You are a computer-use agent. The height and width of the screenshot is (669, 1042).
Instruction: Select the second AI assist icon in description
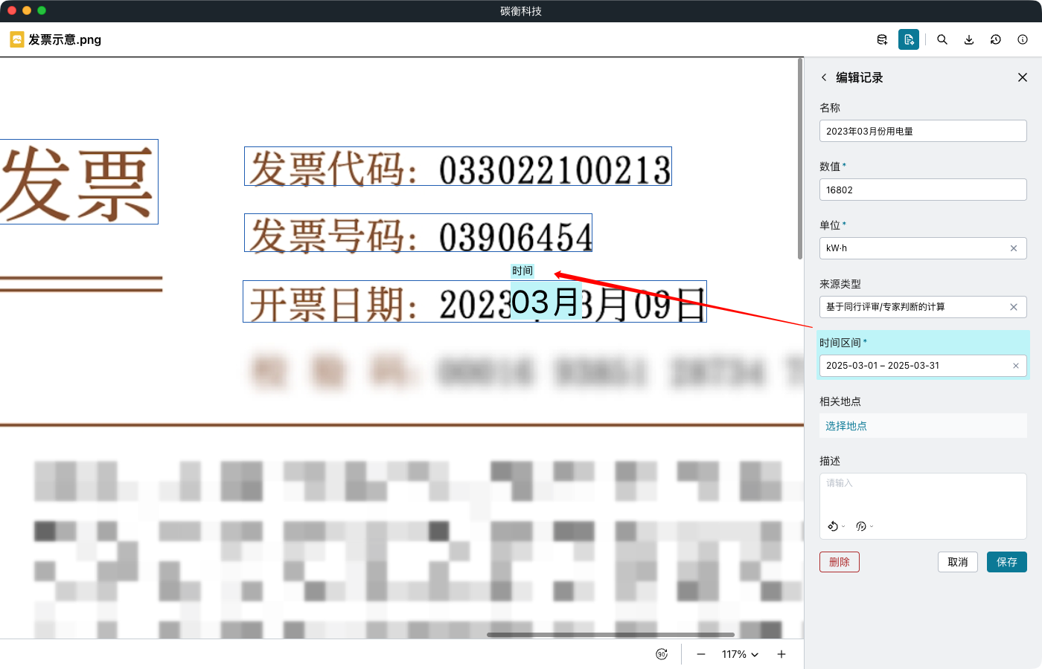[860, 526]
